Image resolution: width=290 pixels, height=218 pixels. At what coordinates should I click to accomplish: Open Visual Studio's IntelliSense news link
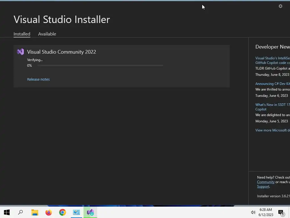click(273, 60)
